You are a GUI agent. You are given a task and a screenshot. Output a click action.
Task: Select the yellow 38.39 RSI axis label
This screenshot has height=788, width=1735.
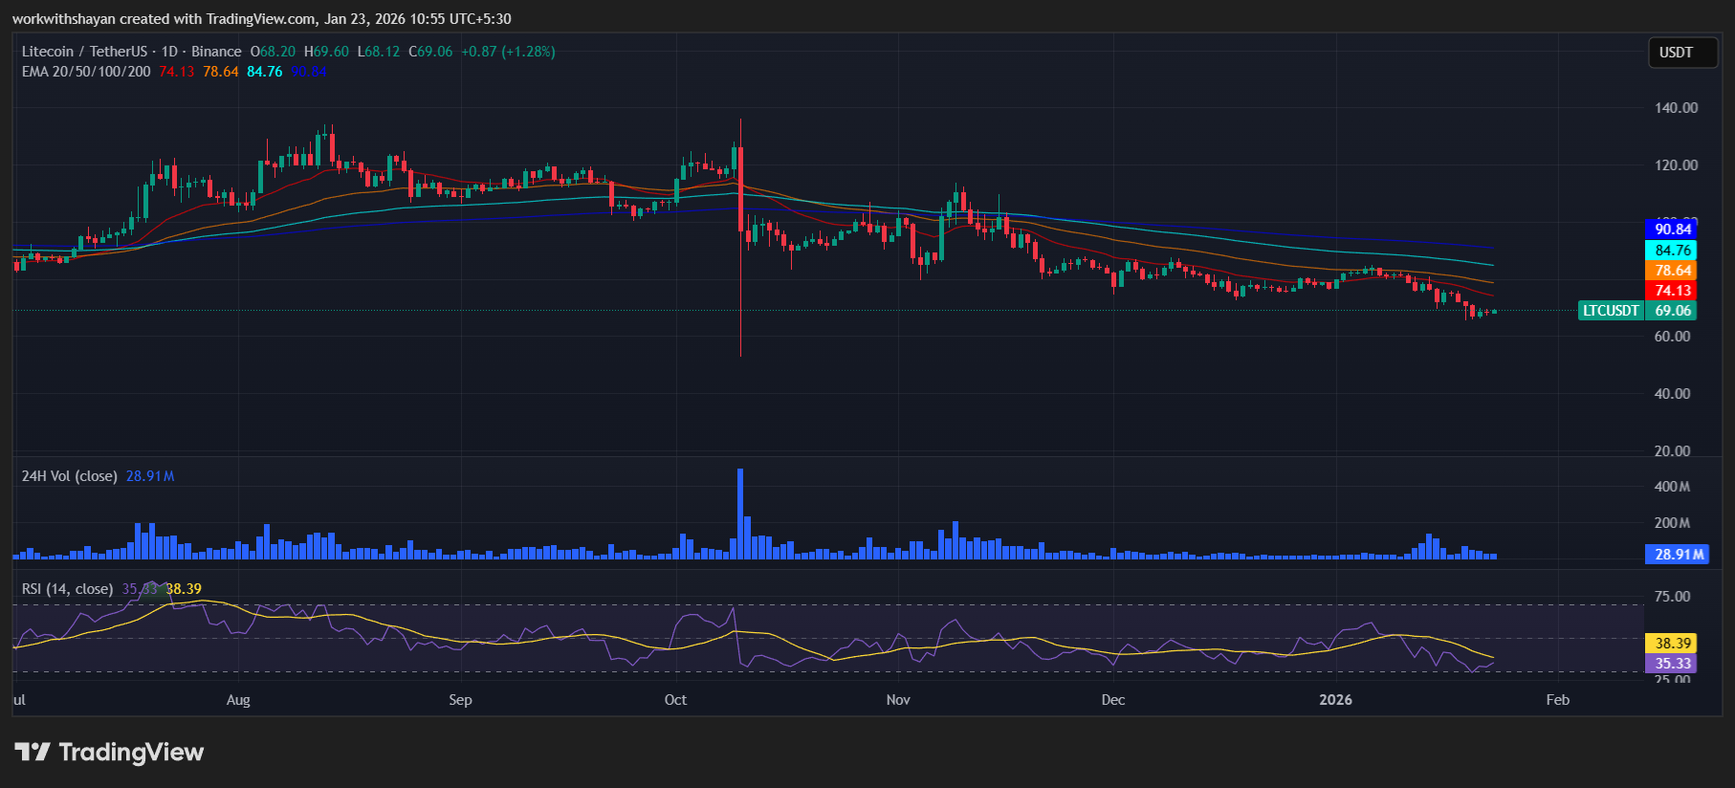pos(1673,644)
